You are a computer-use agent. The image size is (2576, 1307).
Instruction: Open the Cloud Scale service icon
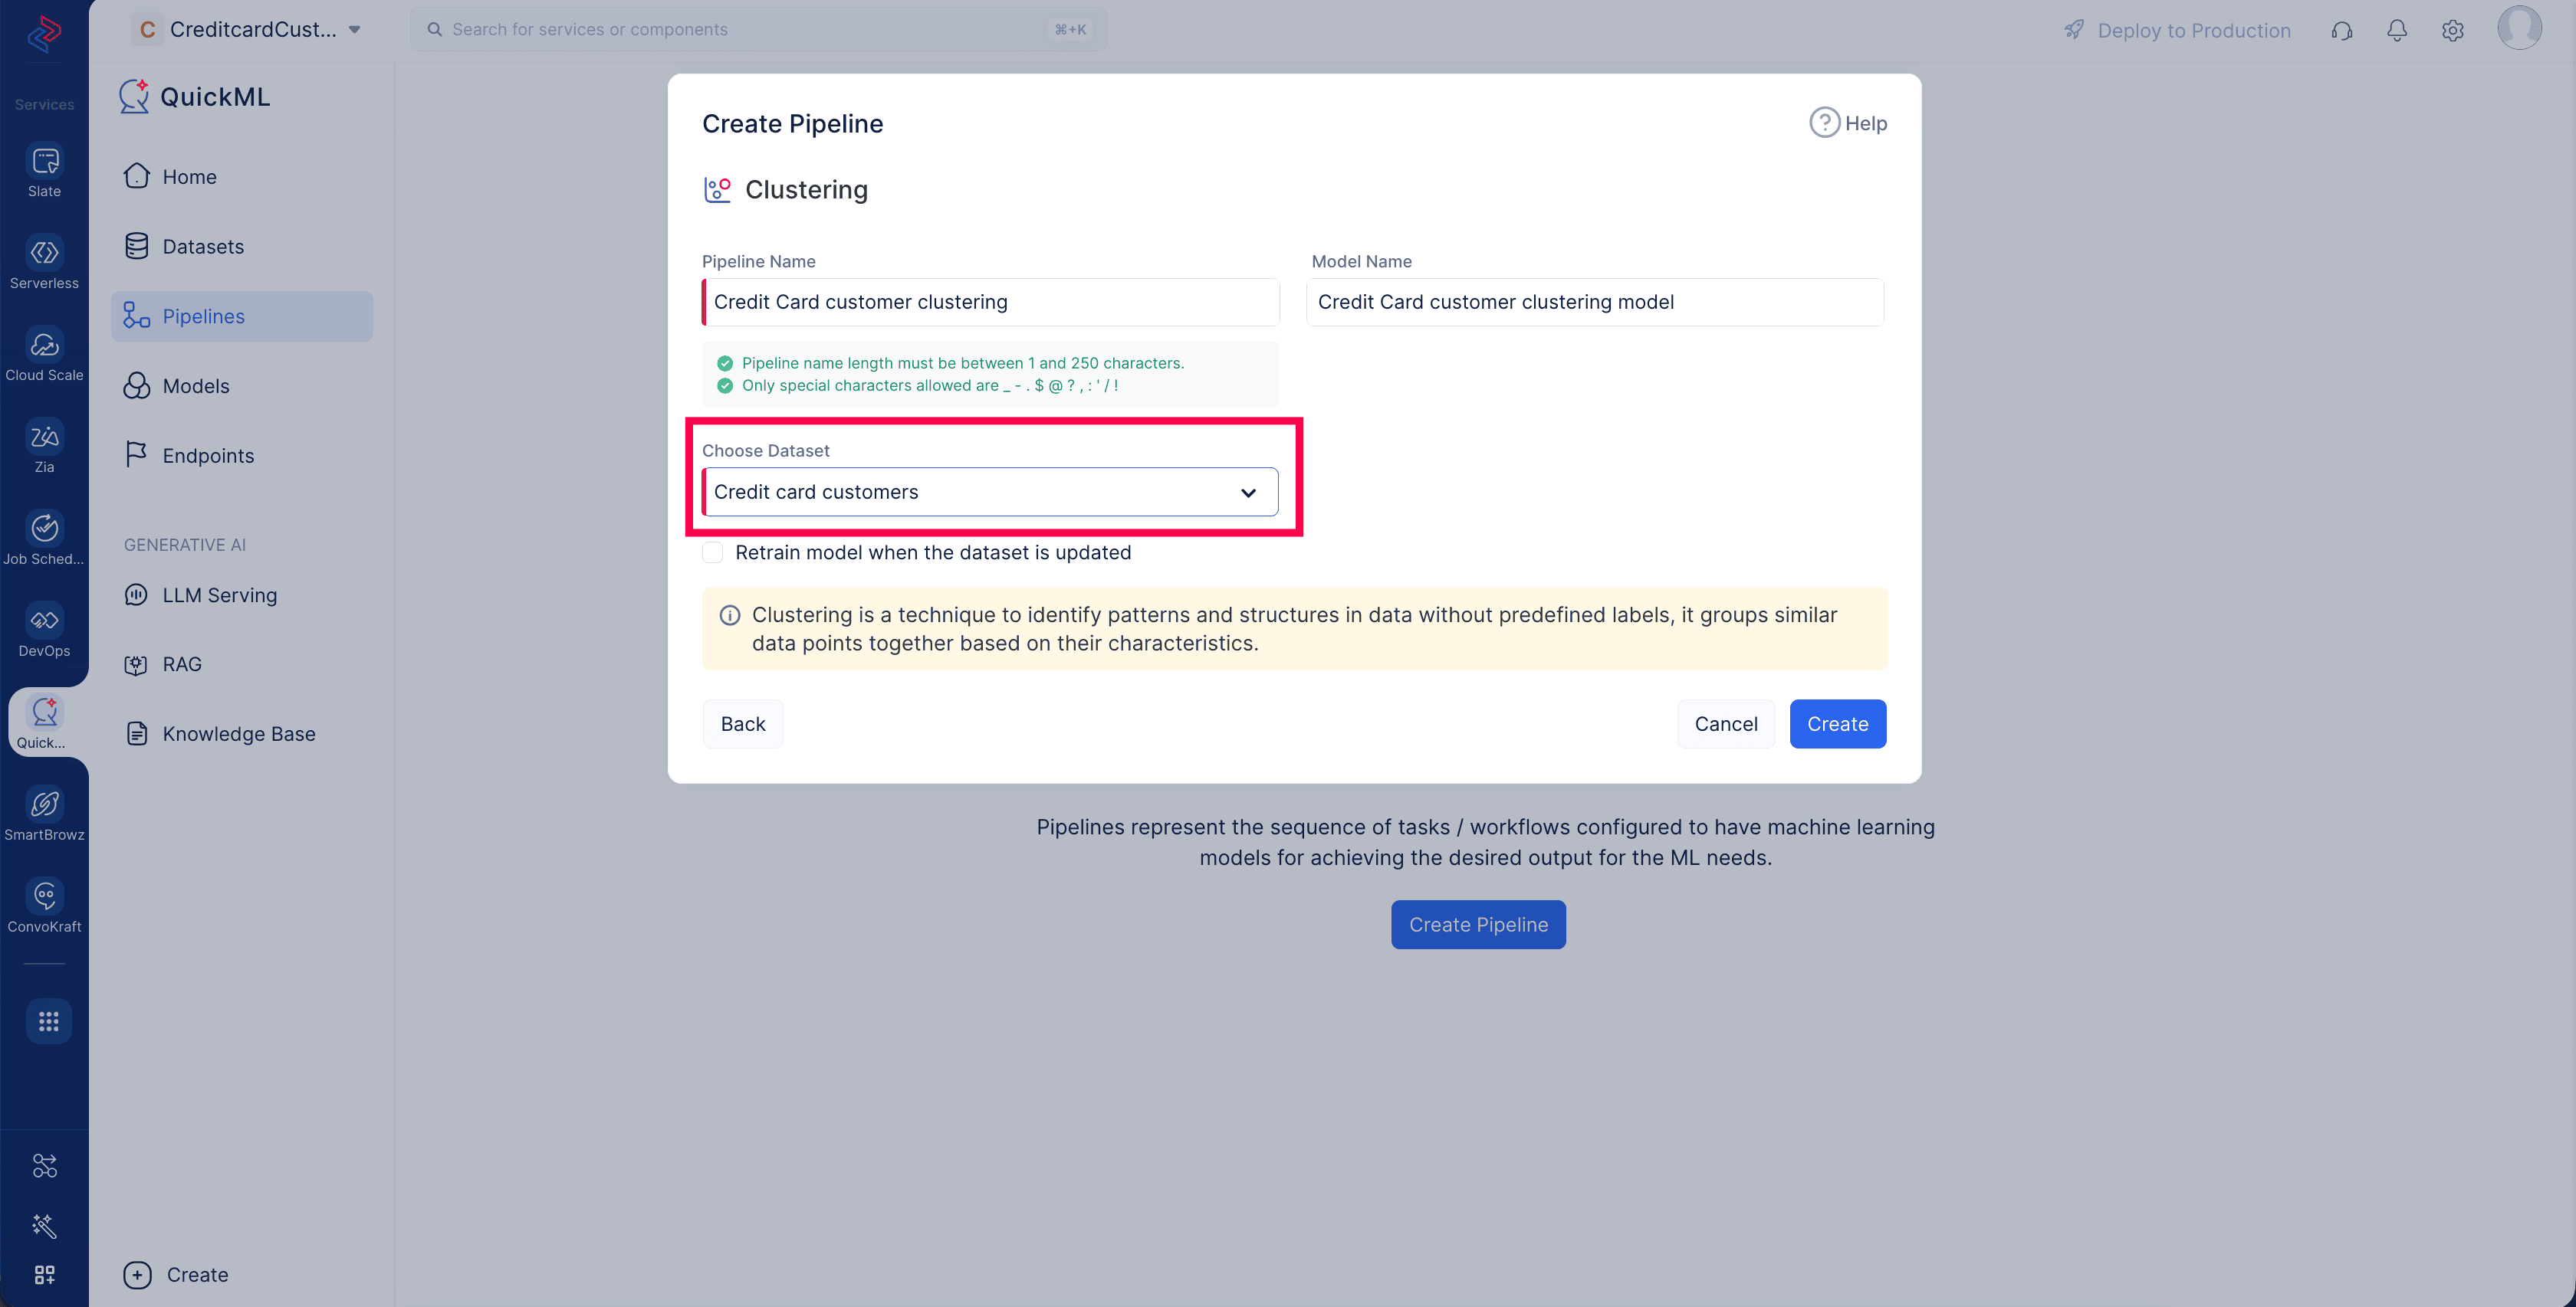tap(44, 346)
